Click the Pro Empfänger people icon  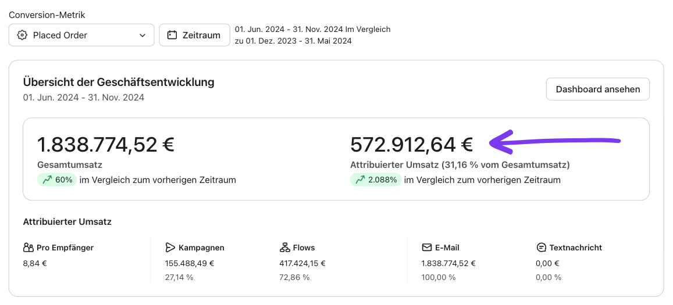(x=28, y=247)
